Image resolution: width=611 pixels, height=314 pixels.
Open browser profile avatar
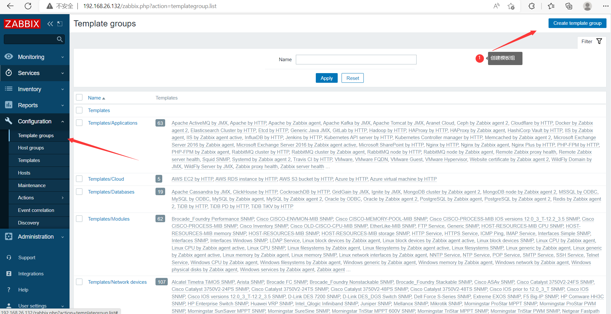click(x=587, y=6)
